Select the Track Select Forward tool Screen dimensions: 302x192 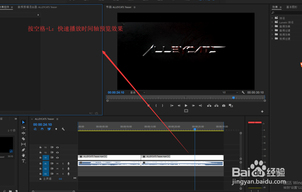(x=23, y=127)
